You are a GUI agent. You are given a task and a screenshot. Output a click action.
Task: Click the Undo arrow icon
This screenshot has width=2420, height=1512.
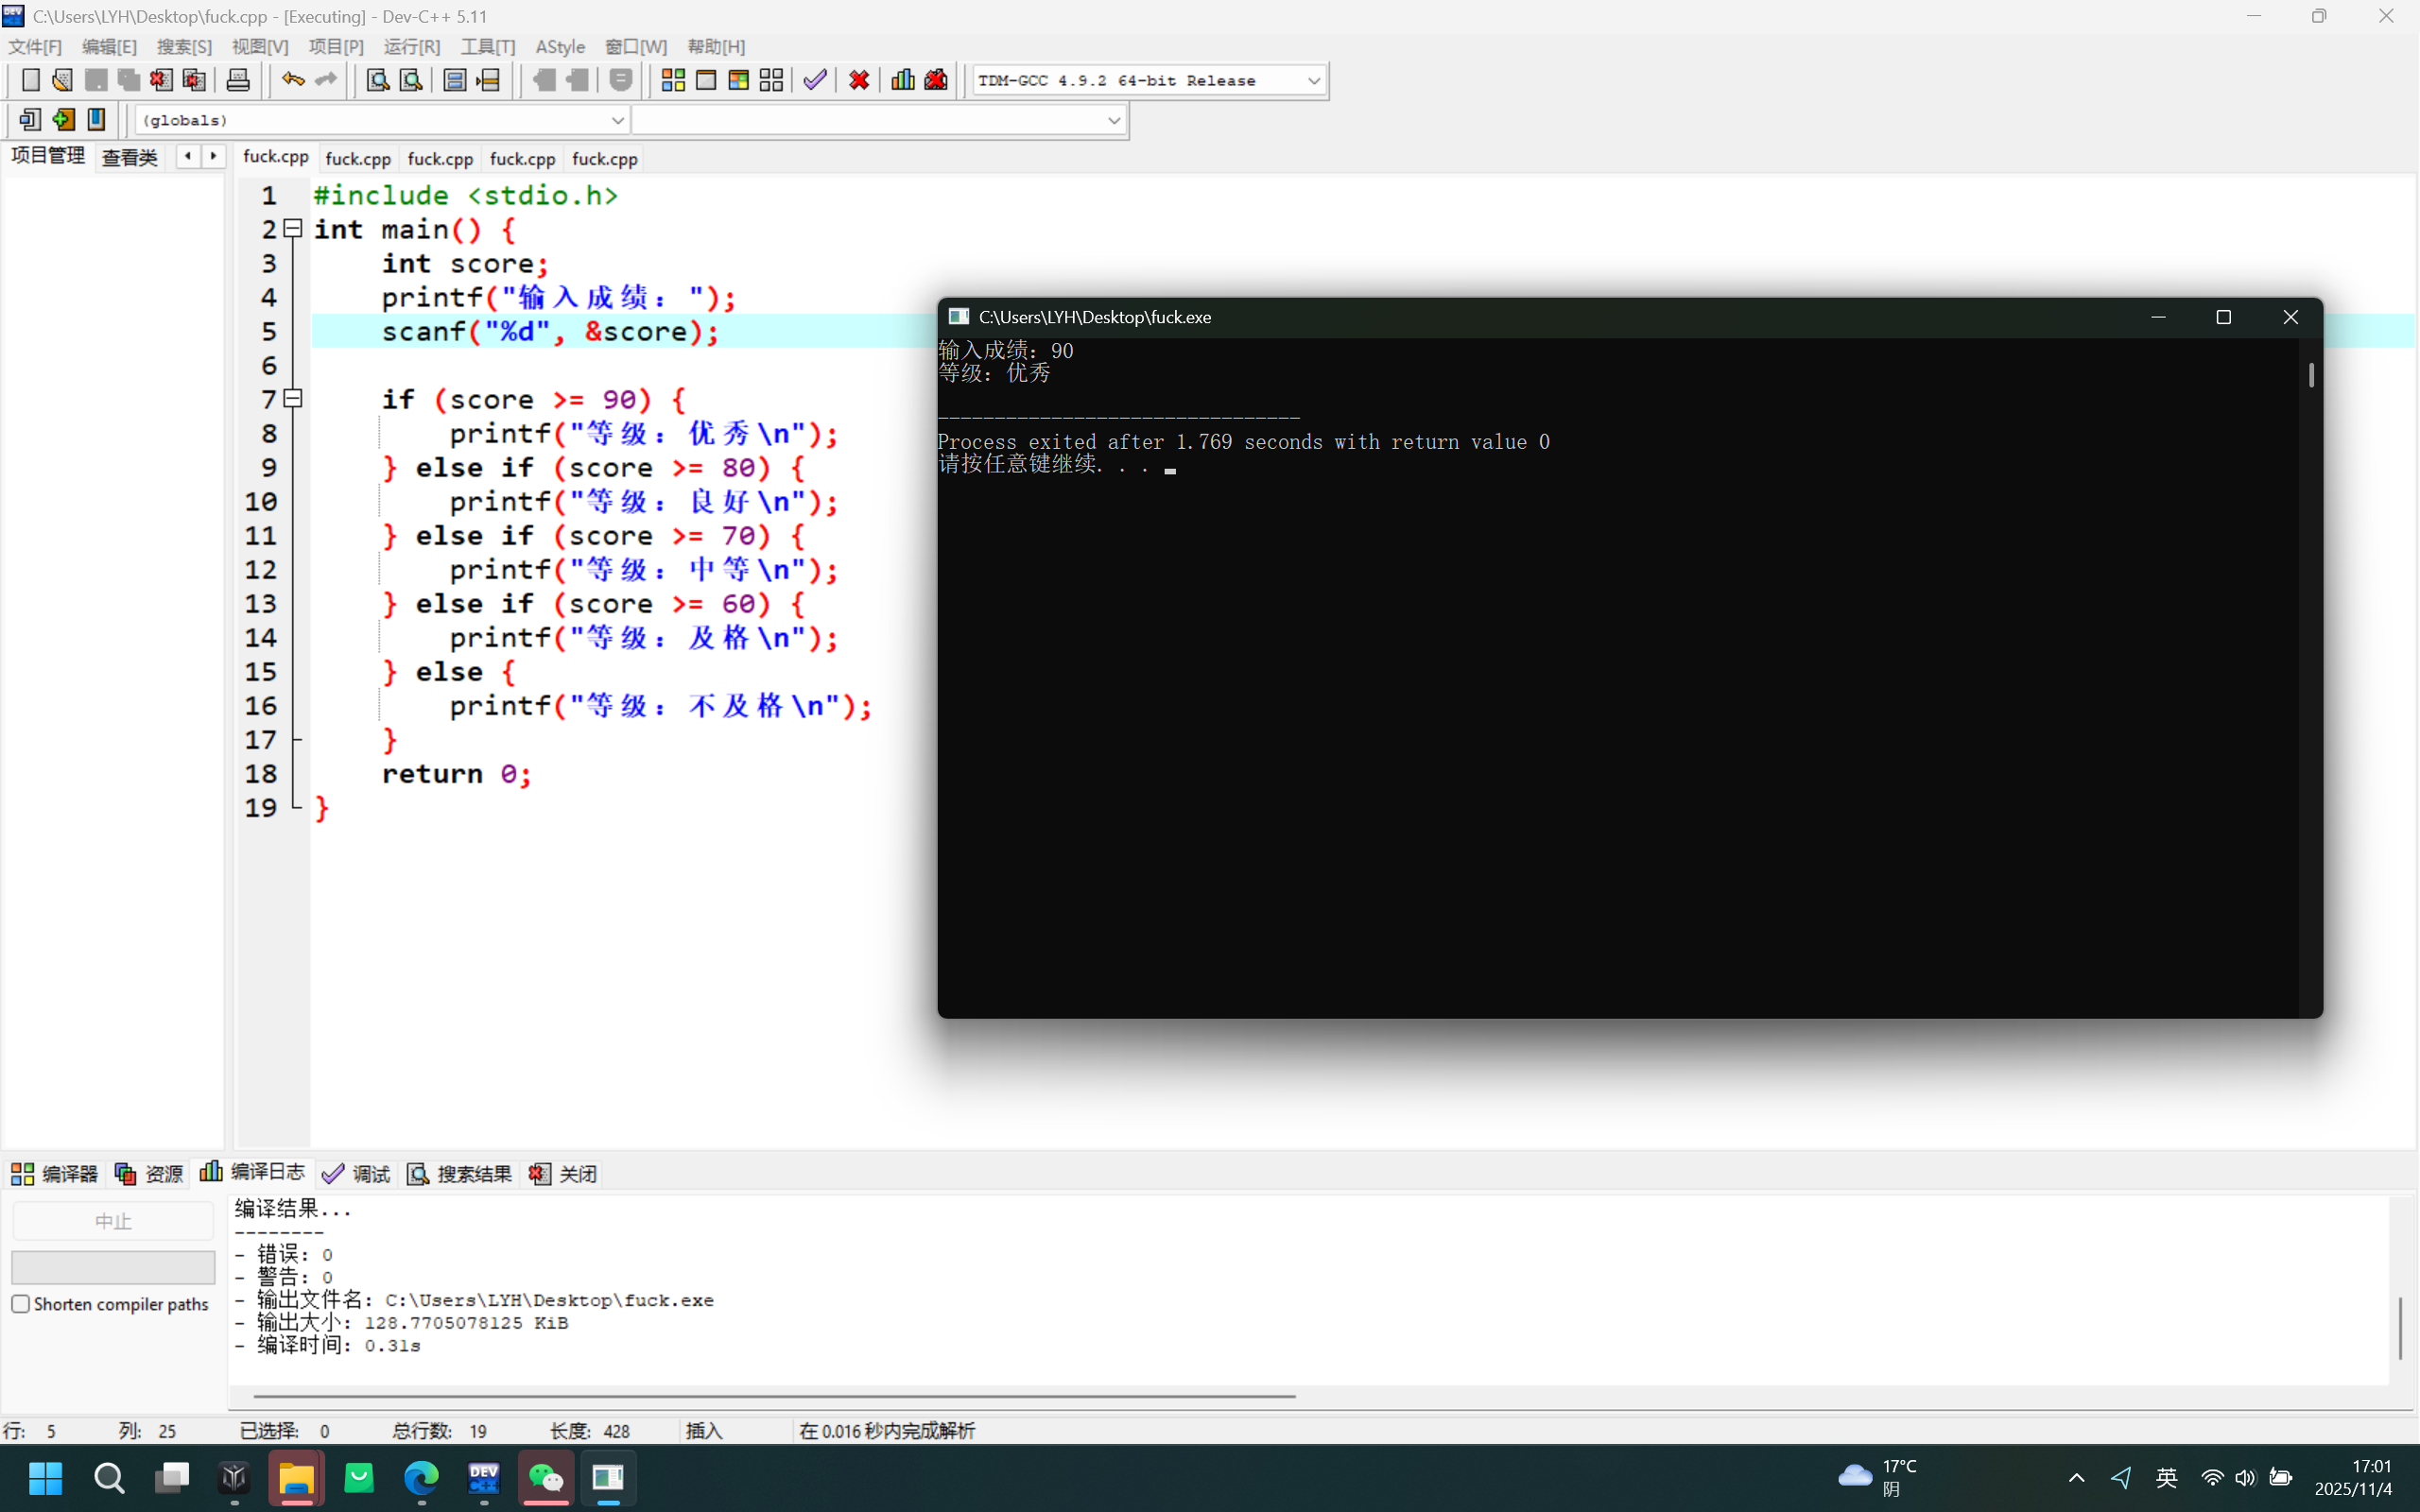click(292, 80)
